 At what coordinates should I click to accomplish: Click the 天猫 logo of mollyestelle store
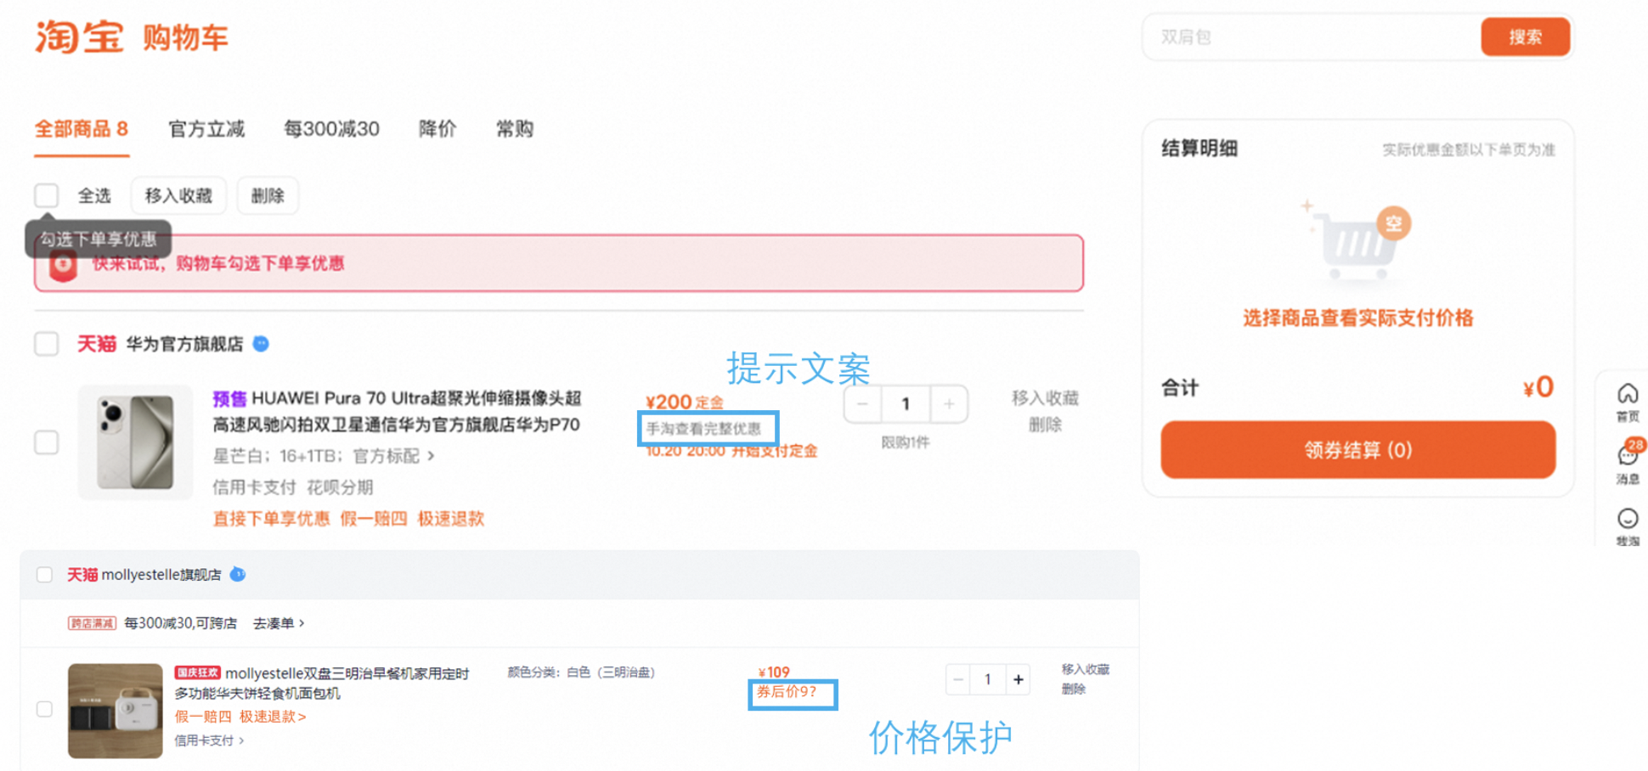click(82, 575)
